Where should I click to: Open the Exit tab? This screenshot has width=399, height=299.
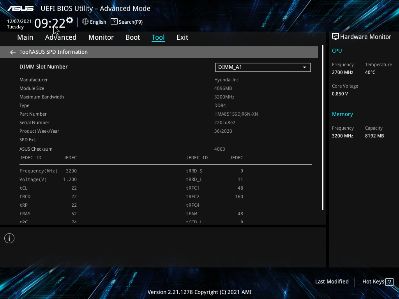182,37
